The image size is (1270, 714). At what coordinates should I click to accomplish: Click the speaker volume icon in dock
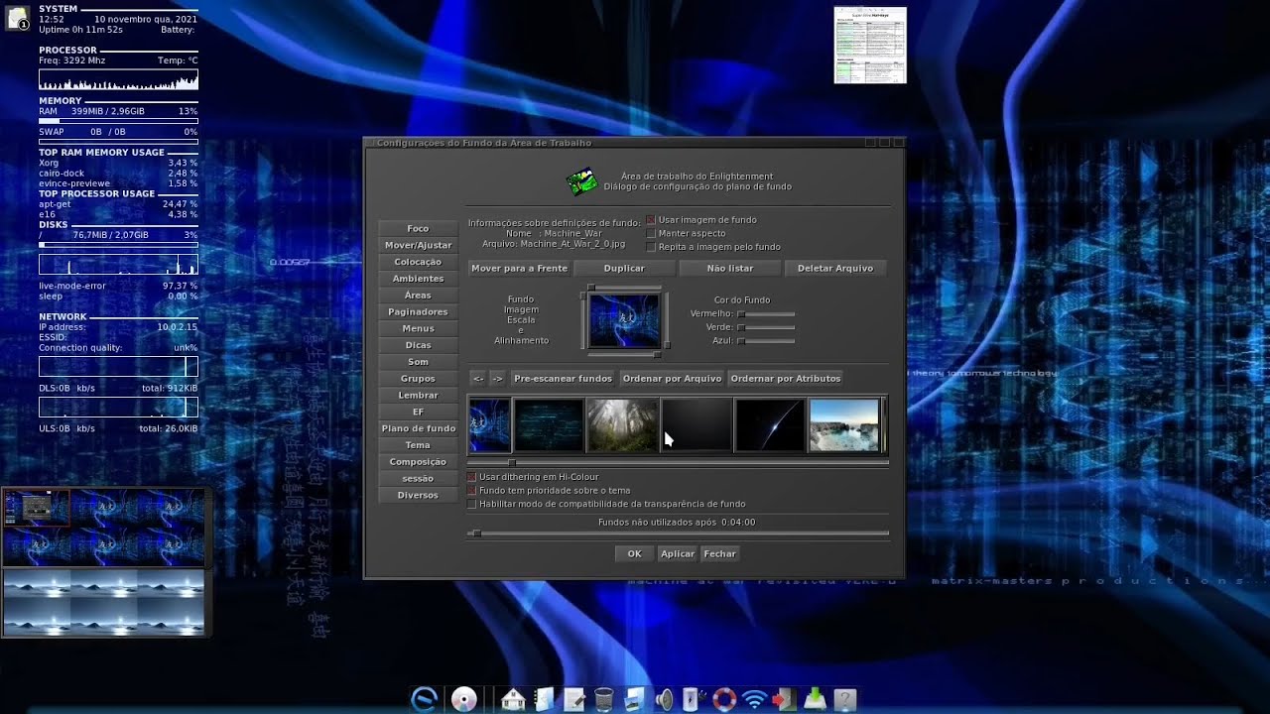(665, 699)
